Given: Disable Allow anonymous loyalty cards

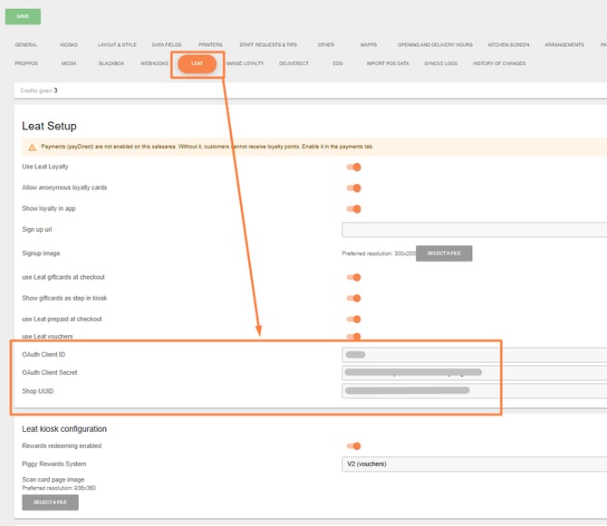Looking at the screenshot, I should click(354, 187).
